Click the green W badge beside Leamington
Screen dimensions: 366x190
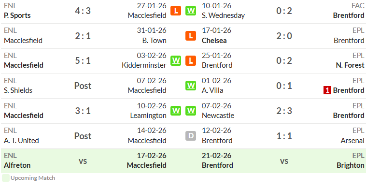pyautogui.click(x=176, y=111)
